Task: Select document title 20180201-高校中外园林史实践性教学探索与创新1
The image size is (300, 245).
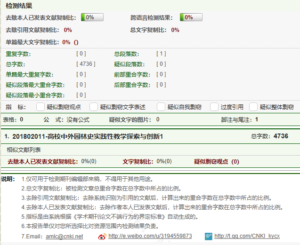Action: tap(87, 136)
